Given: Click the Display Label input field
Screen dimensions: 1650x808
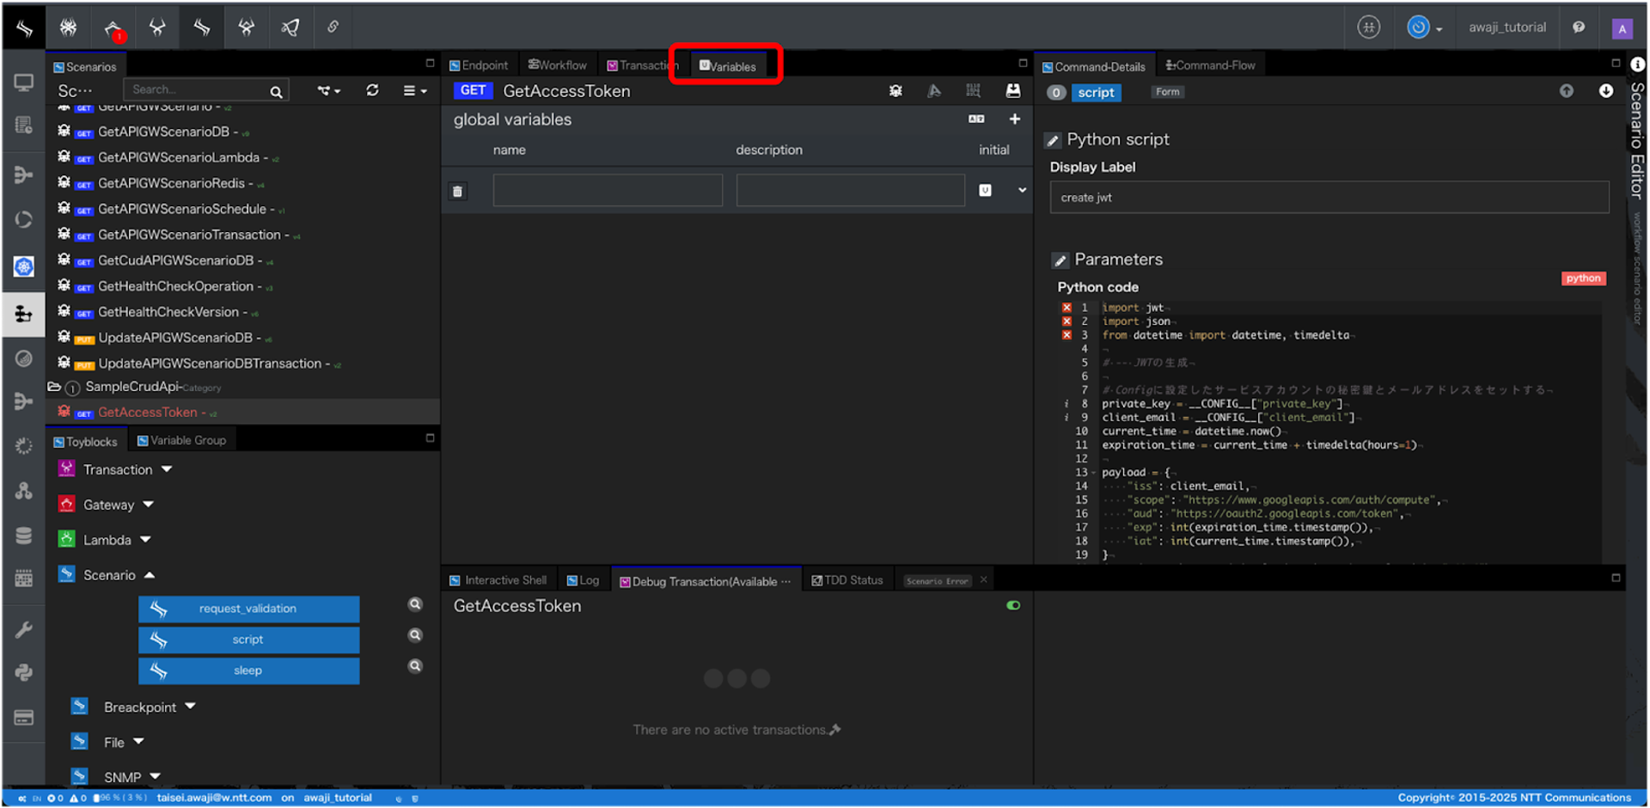Looking at the screenshot, I should [1329, 198].
